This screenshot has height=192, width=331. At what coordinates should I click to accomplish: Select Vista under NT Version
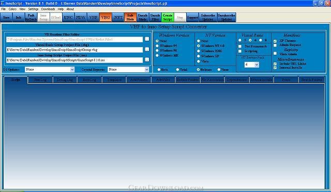pos(199,61)
